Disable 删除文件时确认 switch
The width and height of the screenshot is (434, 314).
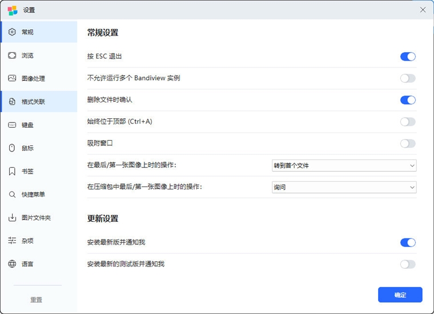tap(408, 100)
